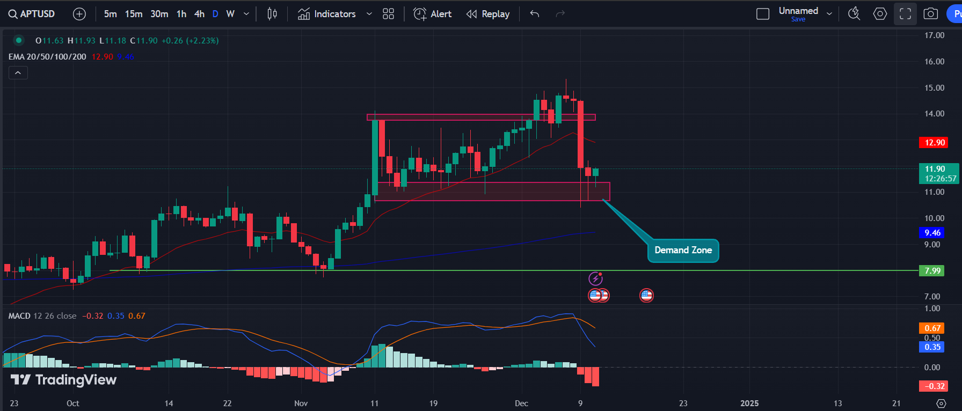This screenshot has height=411, width=962.
Task: Select the layout setup square icon
Action: 763,14
